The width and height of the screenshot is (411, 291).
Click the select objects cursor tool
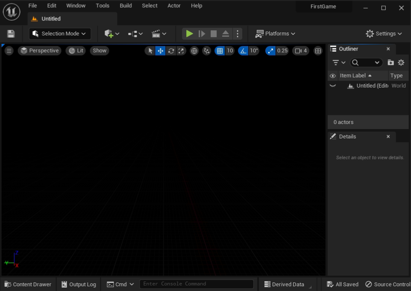[150, 51]
